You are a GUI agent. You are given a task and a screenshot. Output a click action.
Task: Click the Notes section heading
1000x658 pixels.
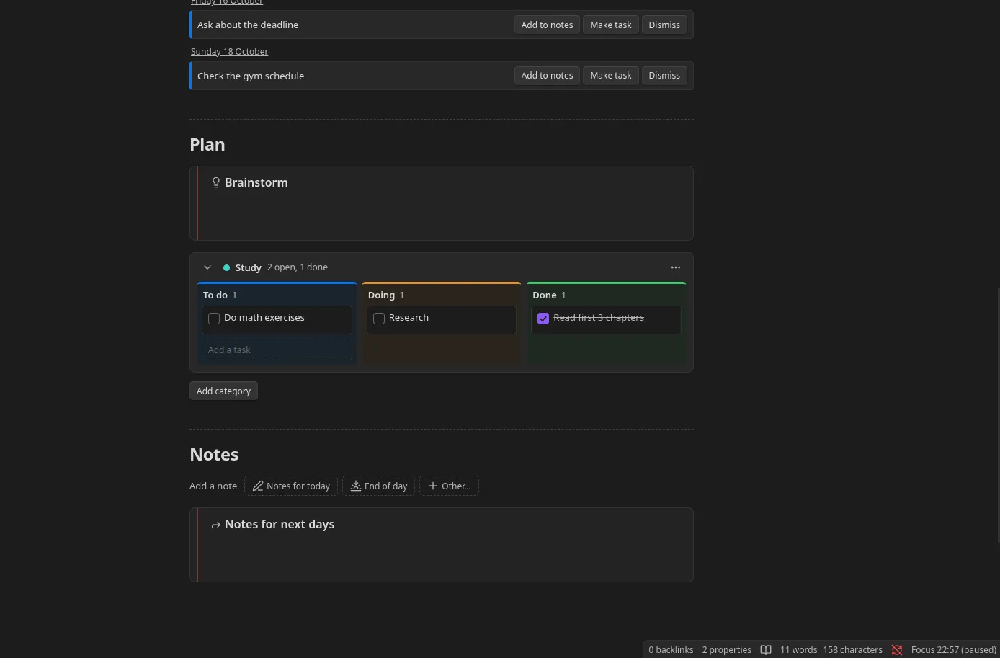pos(214,455)
